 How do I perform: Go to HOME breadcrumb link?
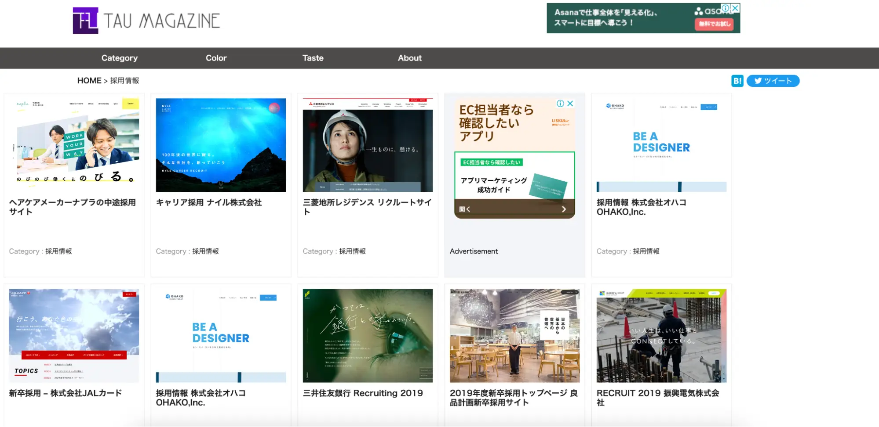[x=89, y=81]
